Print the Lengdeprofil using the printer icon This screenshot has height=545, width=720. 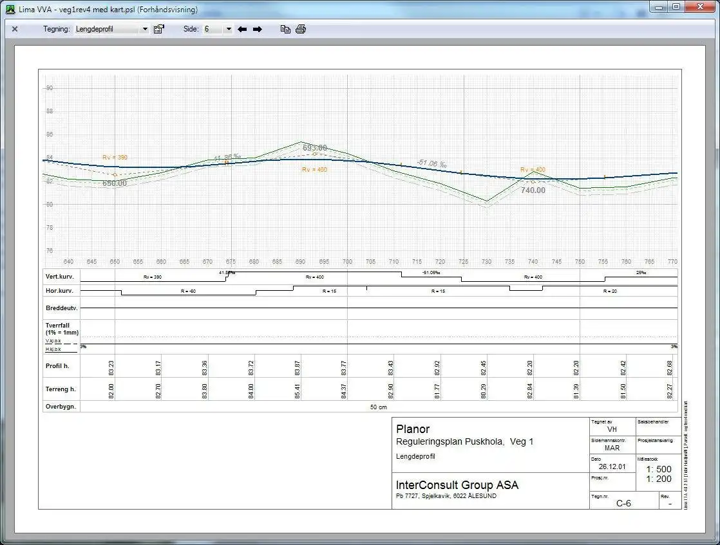point(300,28)
